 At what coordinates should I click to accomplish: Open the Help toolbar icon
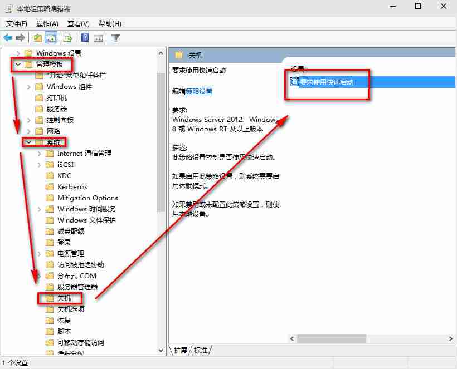85,37
